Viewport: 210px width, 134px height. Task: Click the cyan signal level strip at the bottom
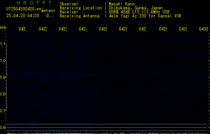pos(108,133)
